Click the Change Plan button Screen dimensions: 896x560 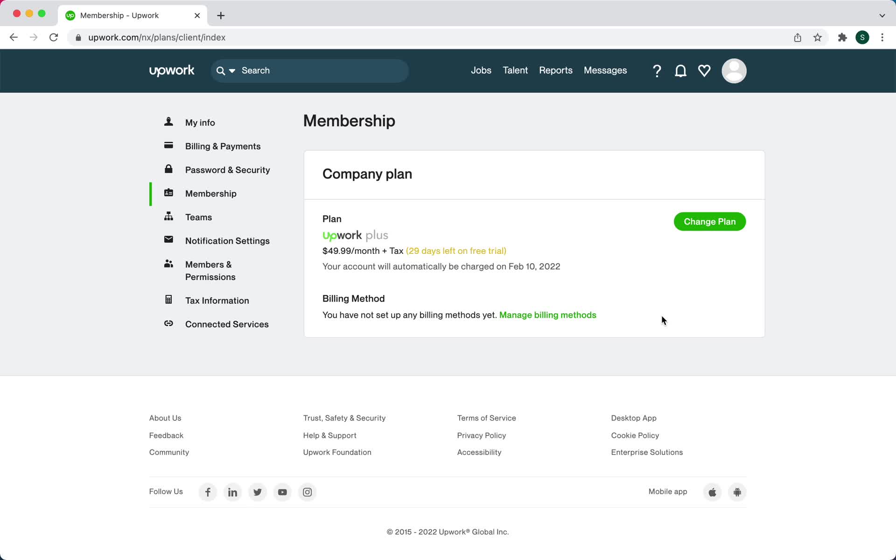(709, 222)
